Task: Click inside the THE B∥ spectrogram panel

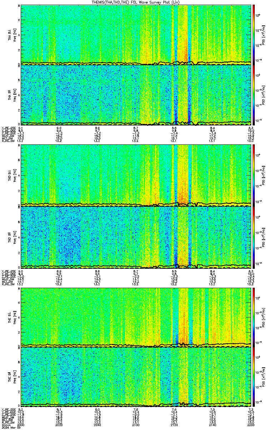Action: (x=136, y=377)
